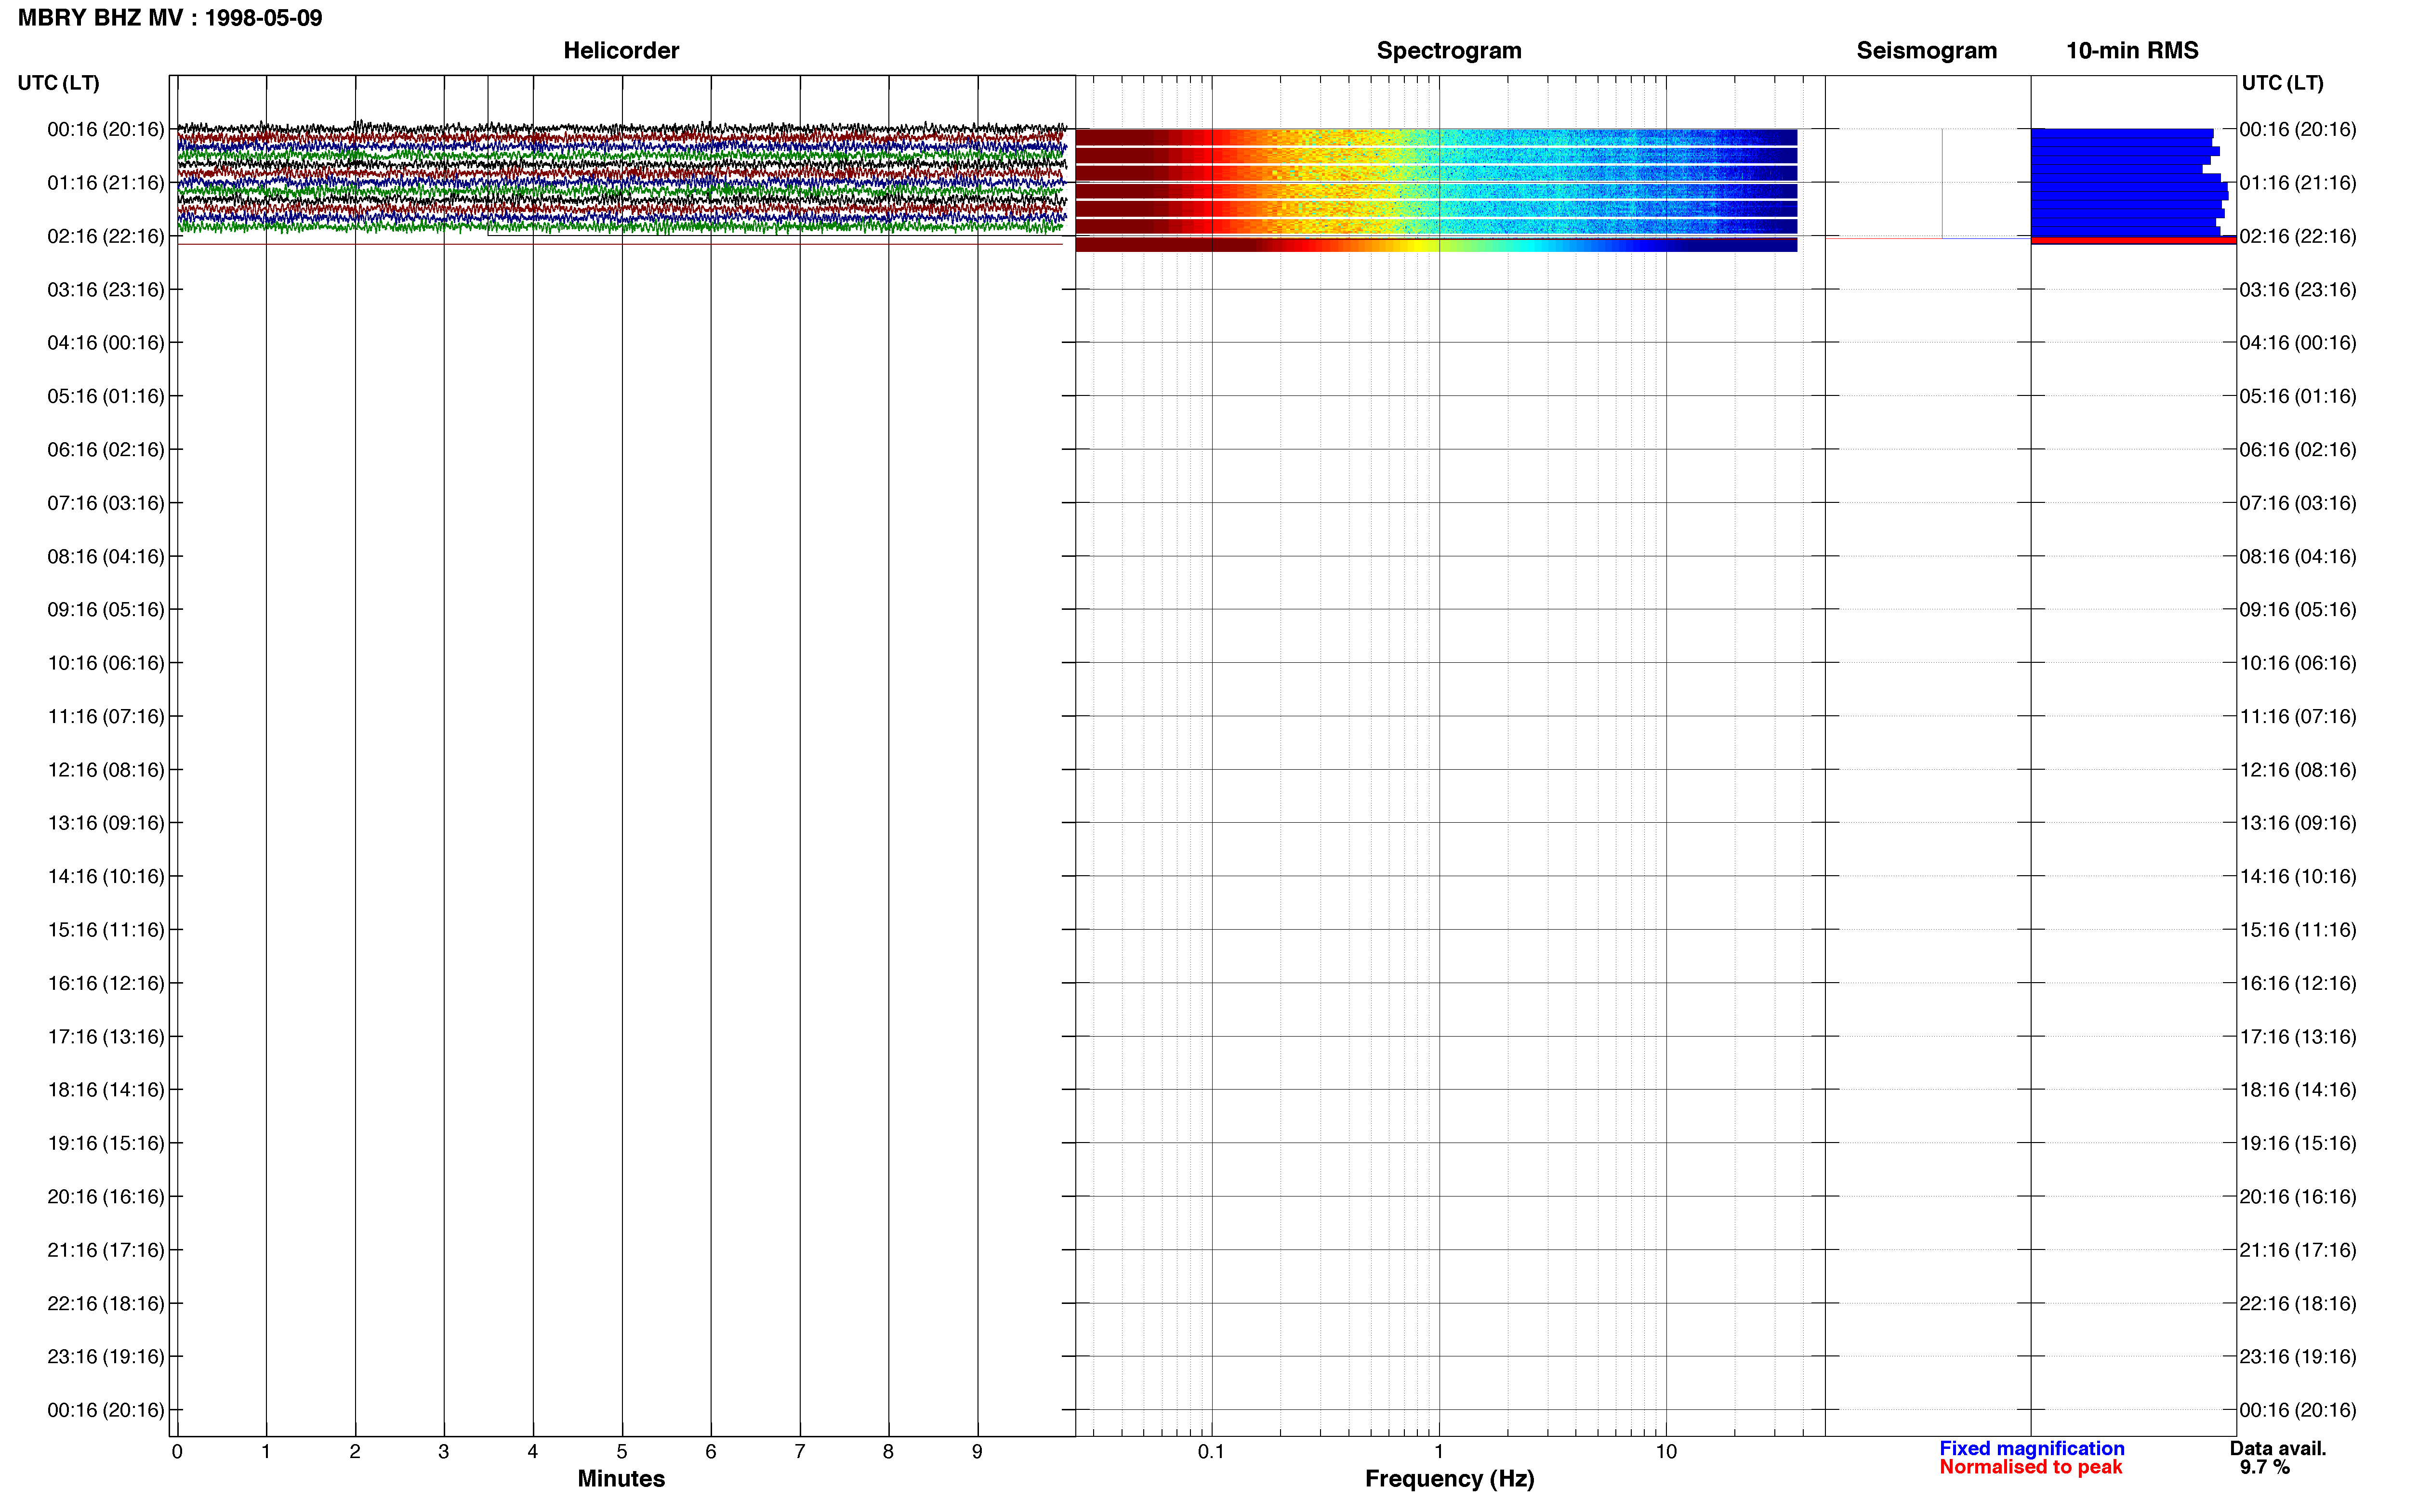
Task: Click the plot title 'MBRY BHZ MV : 1998-05-09'
Action: point(170,18)
